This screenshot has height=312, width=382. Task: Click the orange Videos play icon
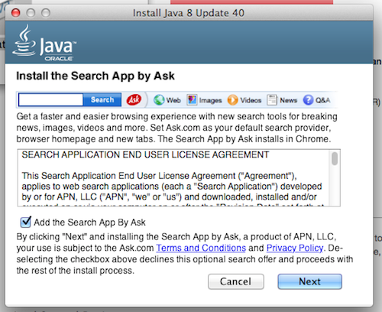click(x=232, y=100)
